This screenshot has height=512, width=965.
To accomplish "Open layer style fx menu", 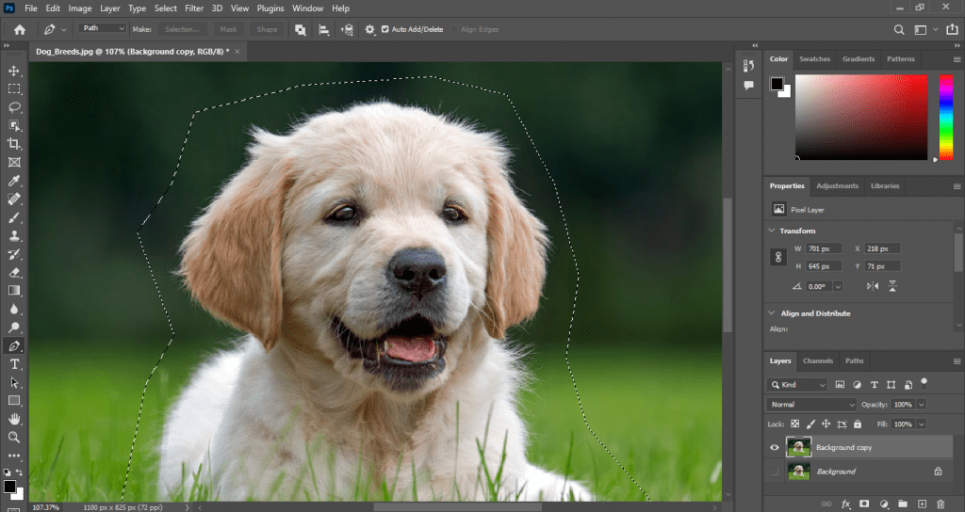I will point(845,504).
